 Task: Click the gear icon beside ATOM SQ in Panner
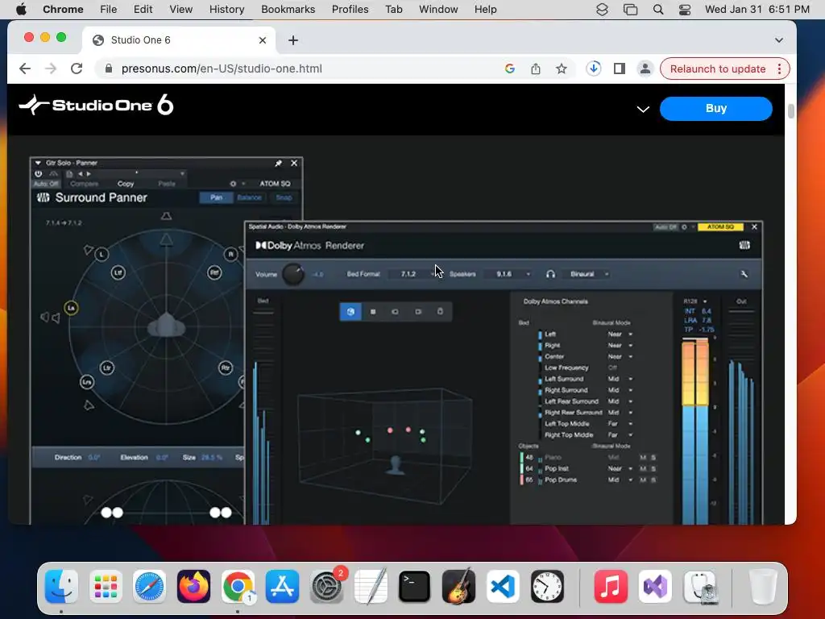[233, 184]
